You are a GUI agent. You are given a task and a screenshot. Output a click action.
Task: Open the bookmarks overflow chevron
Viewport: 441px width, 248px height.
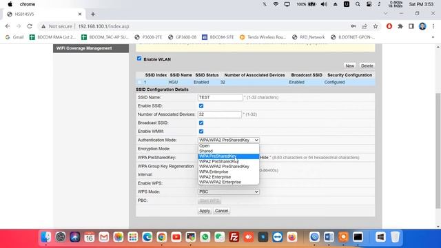433,37
